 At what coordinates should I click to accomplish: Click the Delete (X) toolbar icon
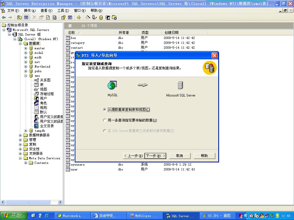[34, 17]
